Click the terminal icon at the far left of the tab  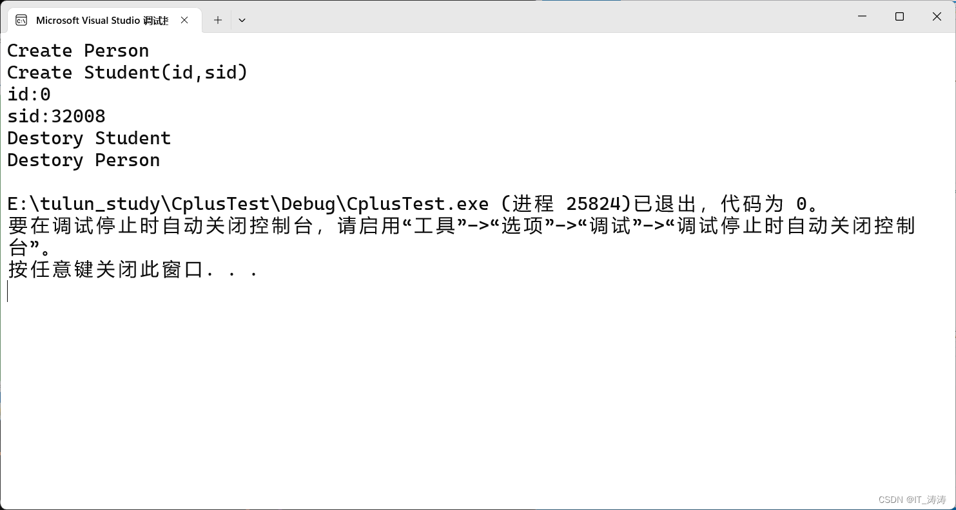tap(20, 19)
